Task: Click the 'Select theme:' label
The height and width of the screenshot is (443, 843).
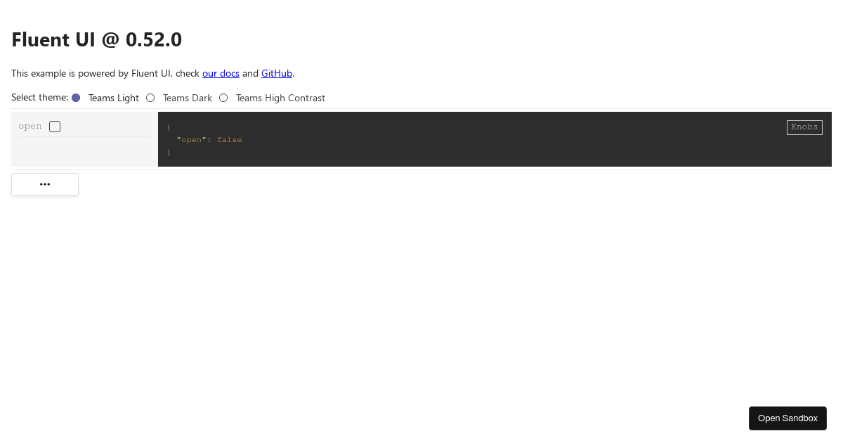Action: [x=39, y=97]
